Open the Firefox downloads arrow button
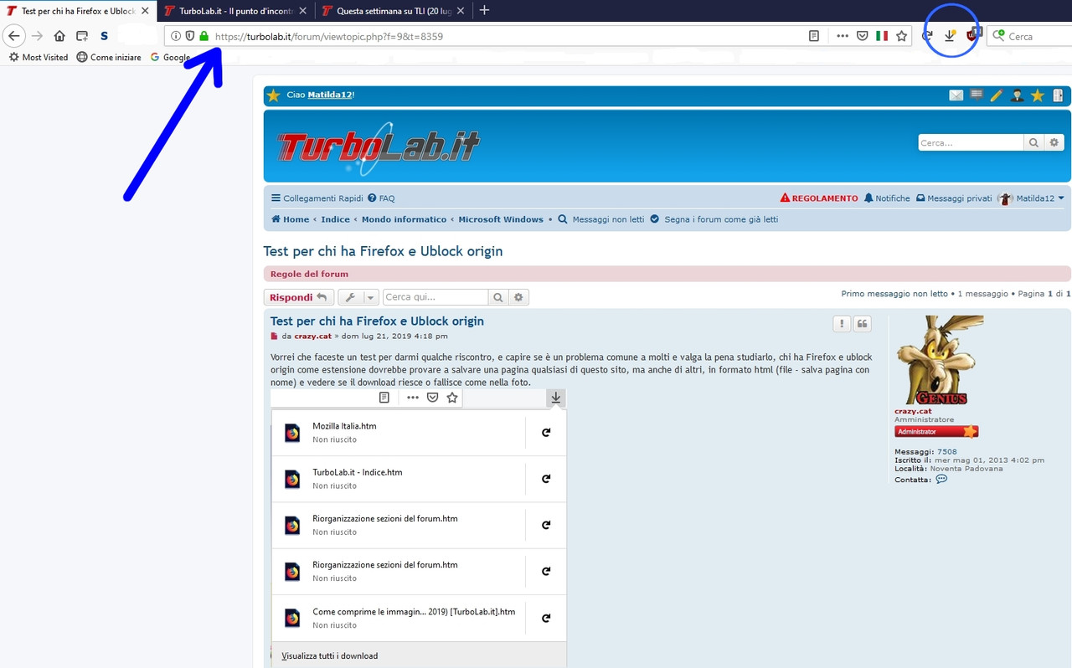This screenshot has width=1072, height=668. [x=950, y=36]
